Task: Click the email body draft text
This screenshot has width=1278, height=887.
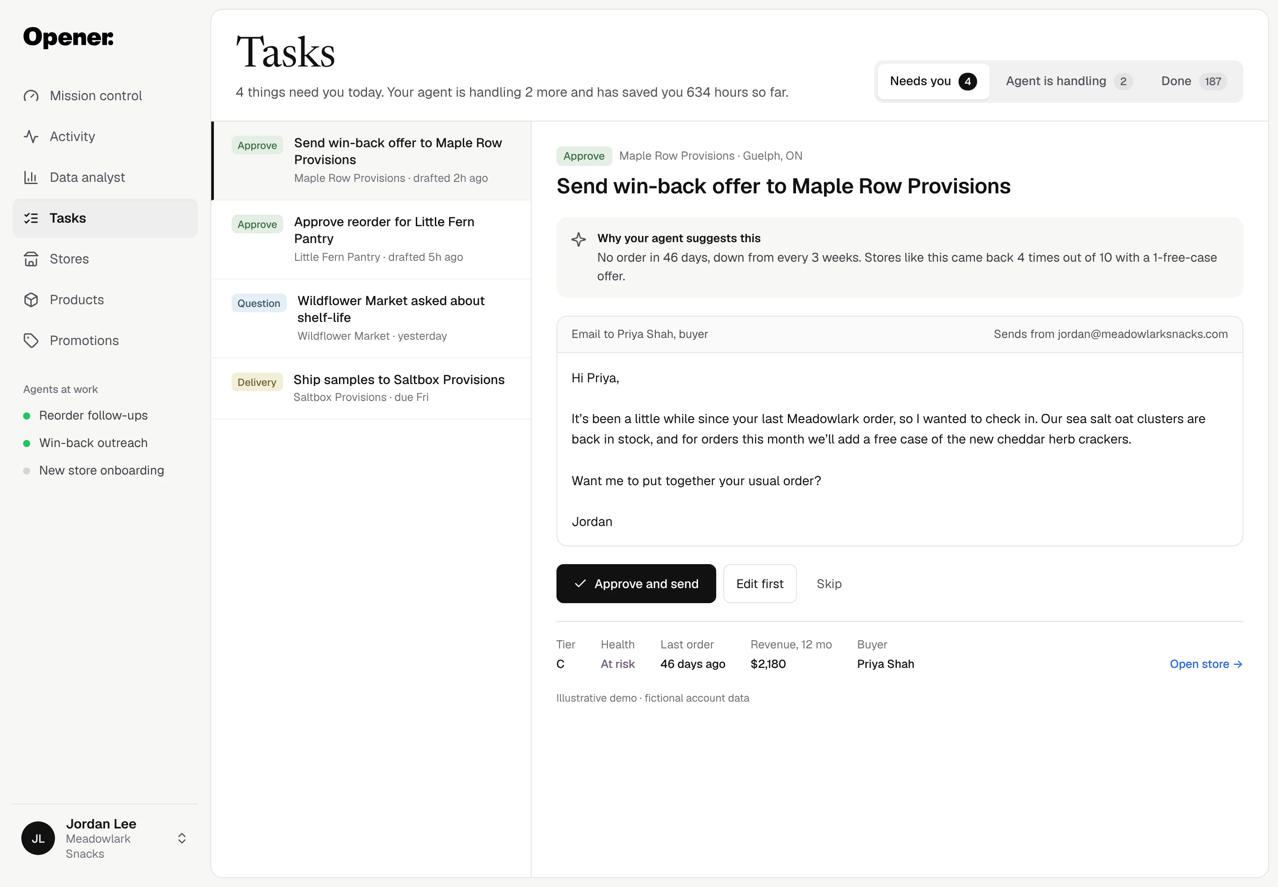Action: (x=899, y=449)
